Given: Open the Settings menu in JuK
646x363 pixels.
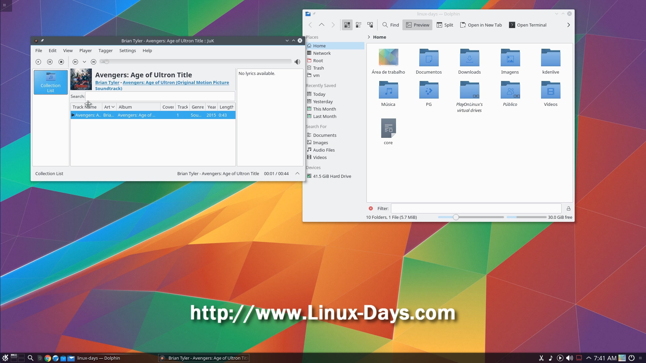Looking at the screenshot, I should point(128,51).
